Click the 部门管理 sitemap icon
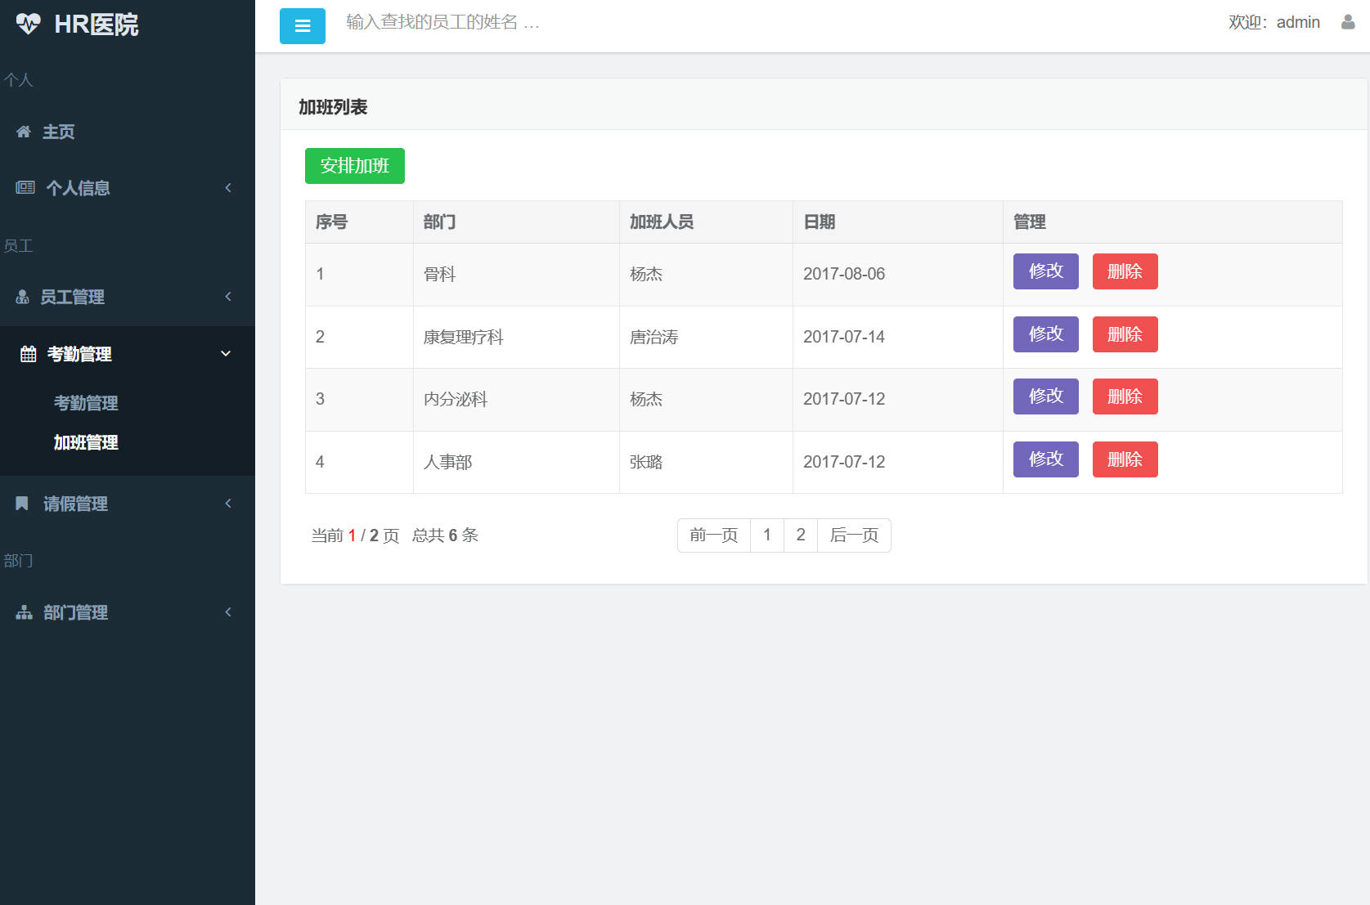The image size is (1370, 905). [22, 612]
